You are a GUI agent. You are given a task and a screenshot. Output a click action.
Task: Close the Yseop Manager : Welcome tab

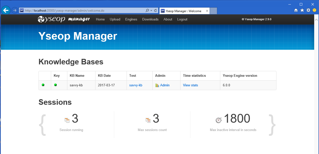tap(207, 11)
